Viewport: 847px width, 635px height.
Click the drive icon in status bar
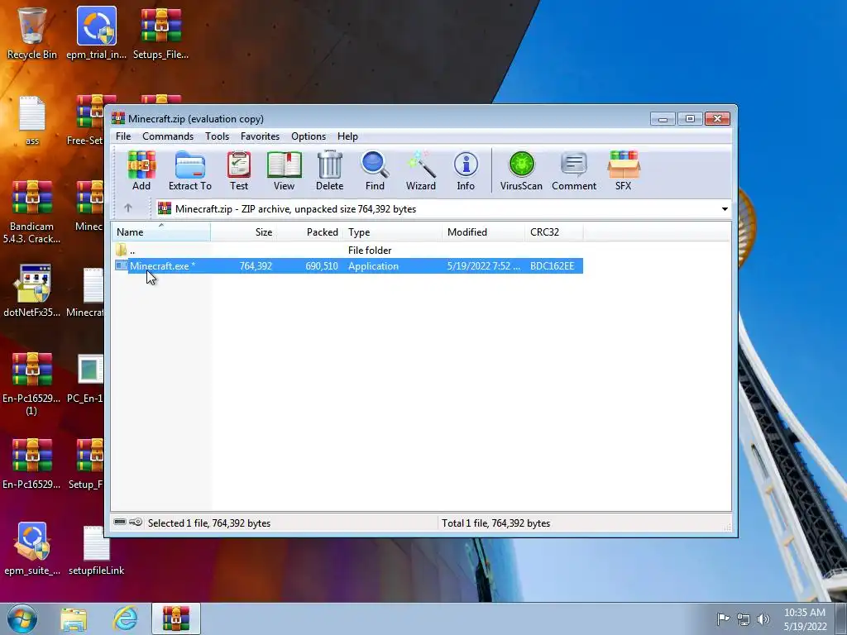point(121,523)
